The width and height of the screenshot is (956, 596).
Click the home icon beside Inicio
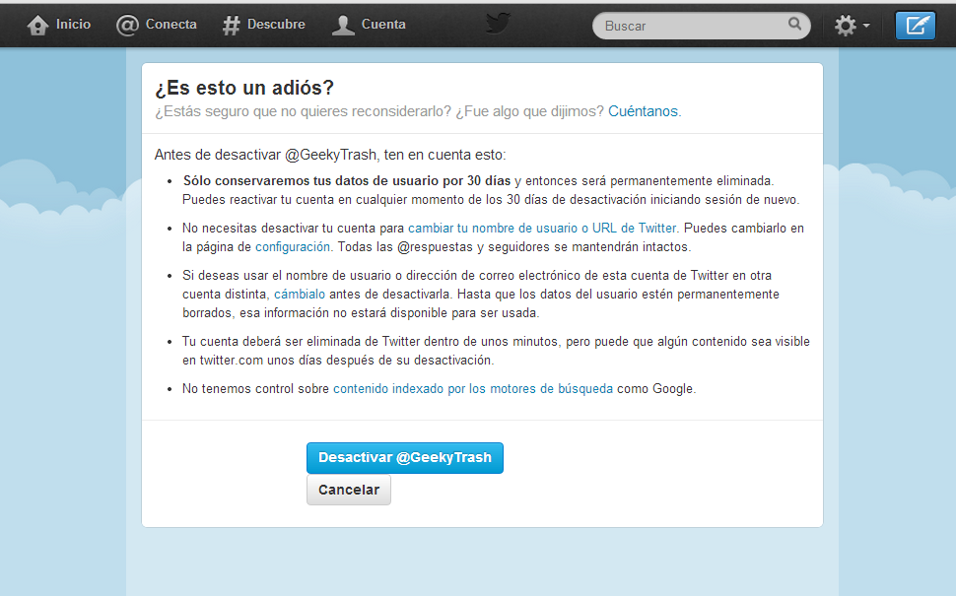[38, 26]
